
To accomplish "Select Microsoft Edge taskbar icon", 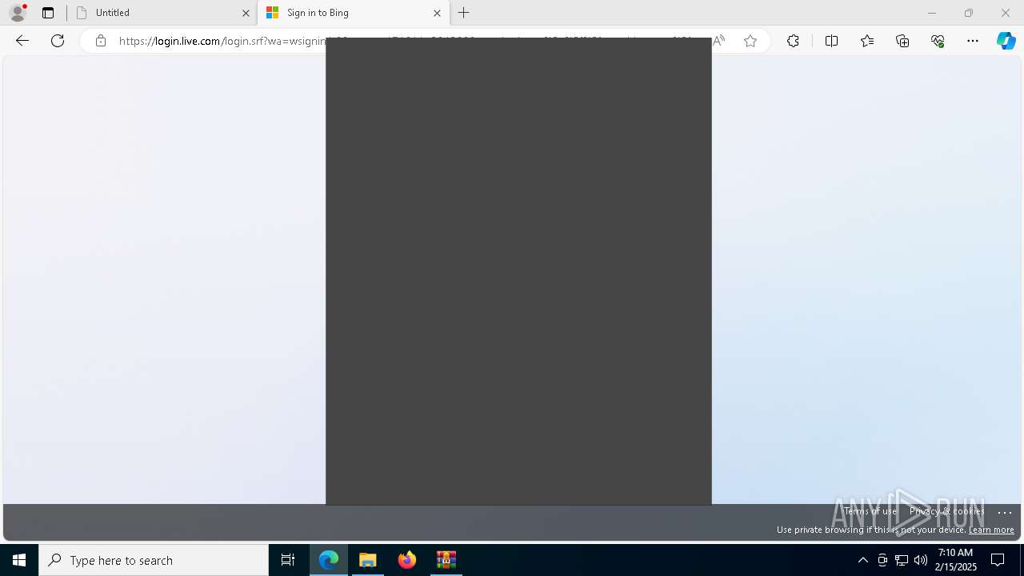I will (329, 560).
